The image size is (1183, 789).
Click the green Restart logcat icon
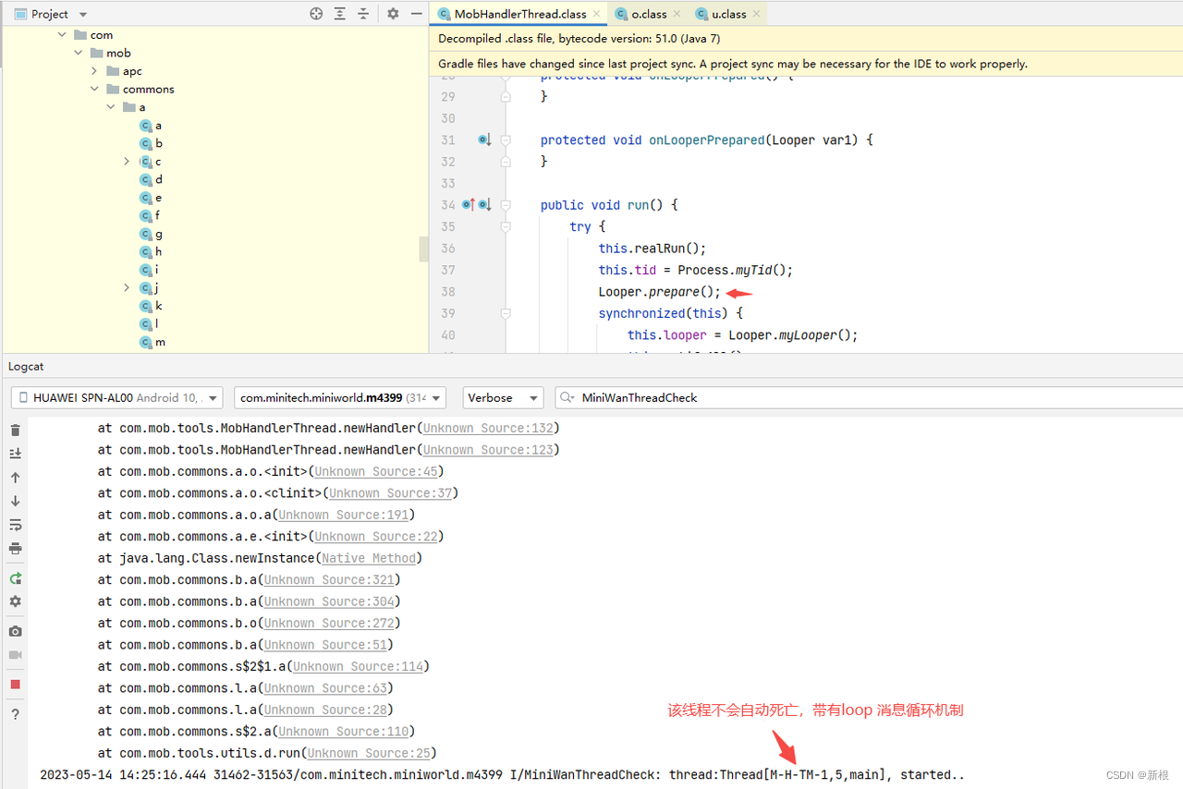[15, 578]
